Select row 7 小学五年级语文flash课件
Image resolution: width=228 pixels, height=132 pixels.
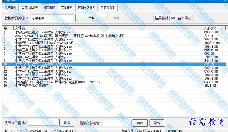(114, 54)
